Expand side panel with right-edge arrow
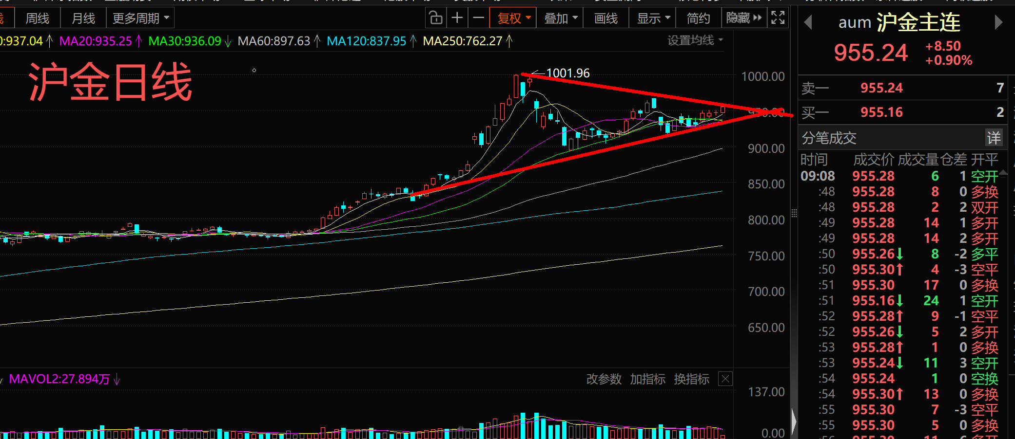This screenshot has width=1015, height=439. 794,421
